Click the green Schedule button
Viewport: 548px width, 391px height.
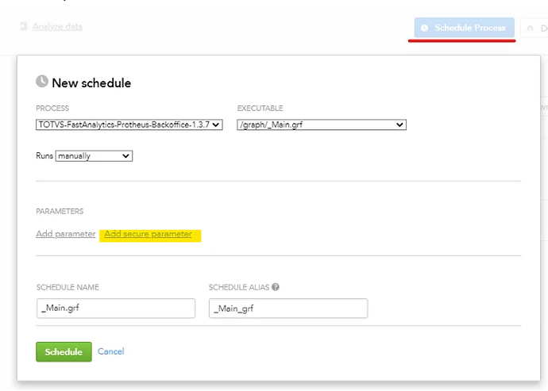64,351
